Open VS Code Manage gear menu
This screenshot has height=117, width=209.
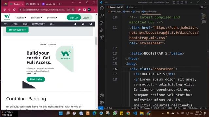(x=102, y=103)
